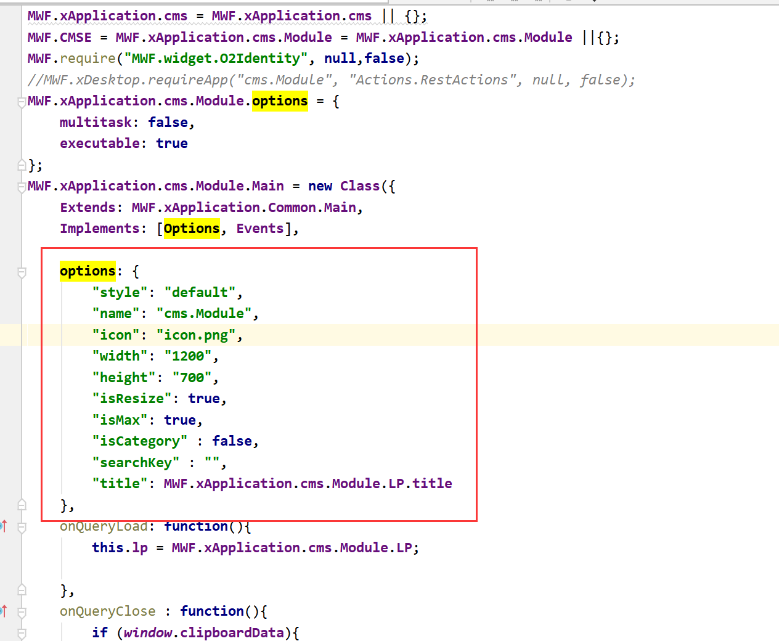Screen dimensions: 779x641
Task: Click the Events identifier in Implements
Action: [x=259, y=229]
